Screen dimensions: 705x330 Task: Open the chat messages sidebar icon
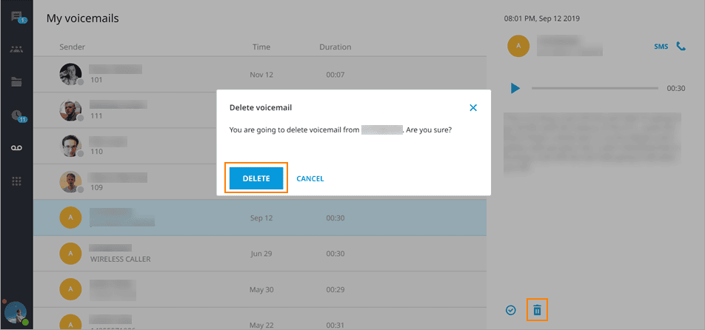[16, 17]
